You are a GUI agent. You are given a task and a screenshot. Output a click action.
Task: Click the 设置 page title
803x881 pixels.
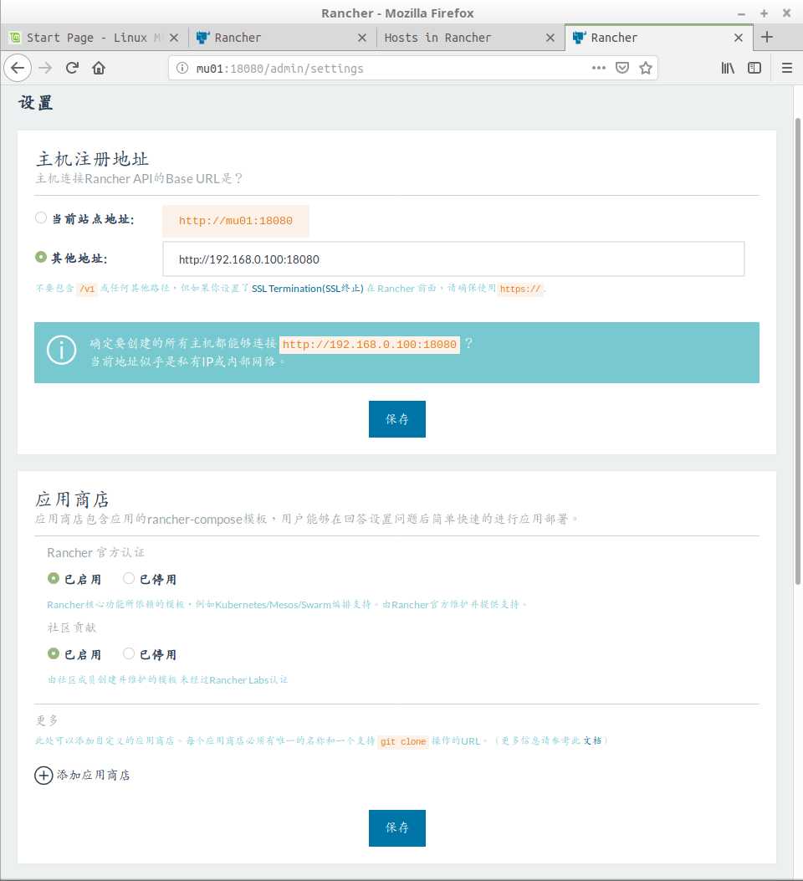click(x=36, y=103)
